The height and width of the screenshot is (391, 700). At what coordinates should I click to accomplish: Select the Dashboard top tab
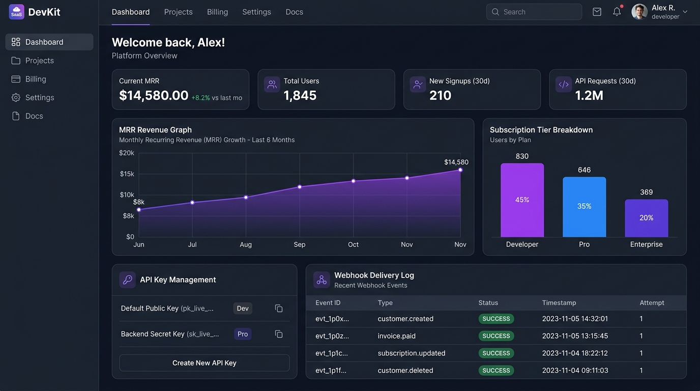131,12
